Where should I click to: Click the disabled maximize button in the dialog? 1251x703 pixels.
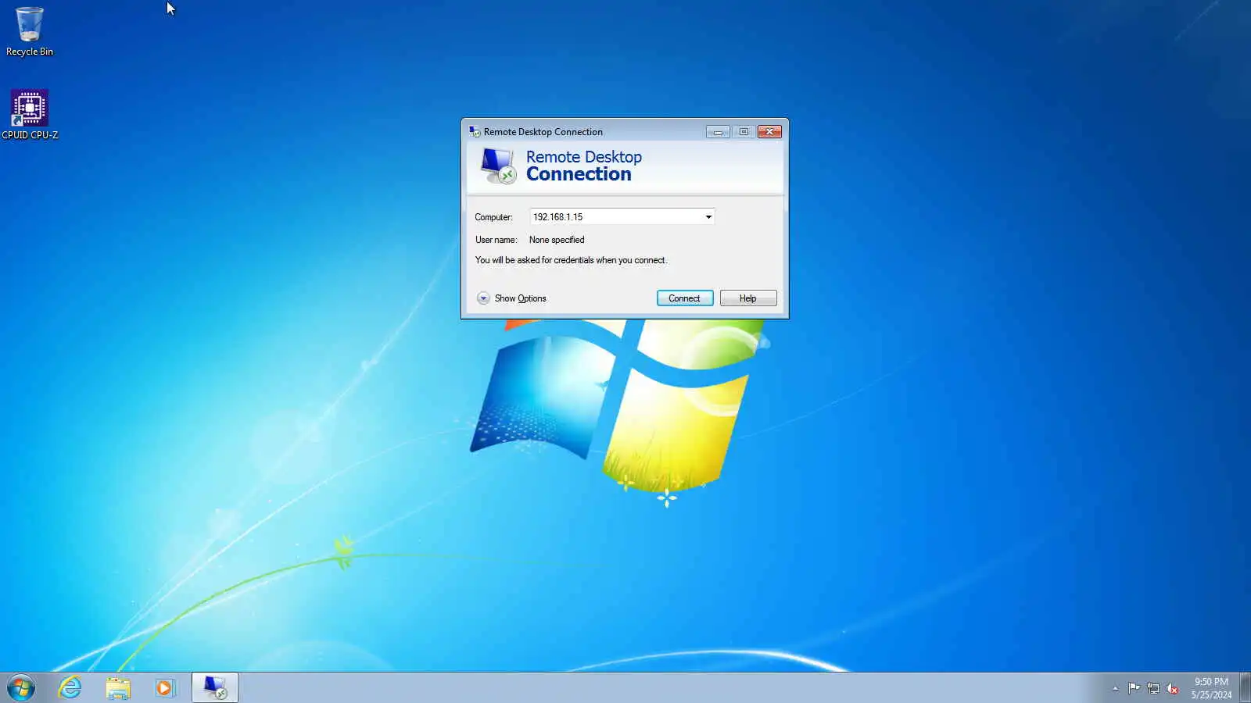point(744,132)
